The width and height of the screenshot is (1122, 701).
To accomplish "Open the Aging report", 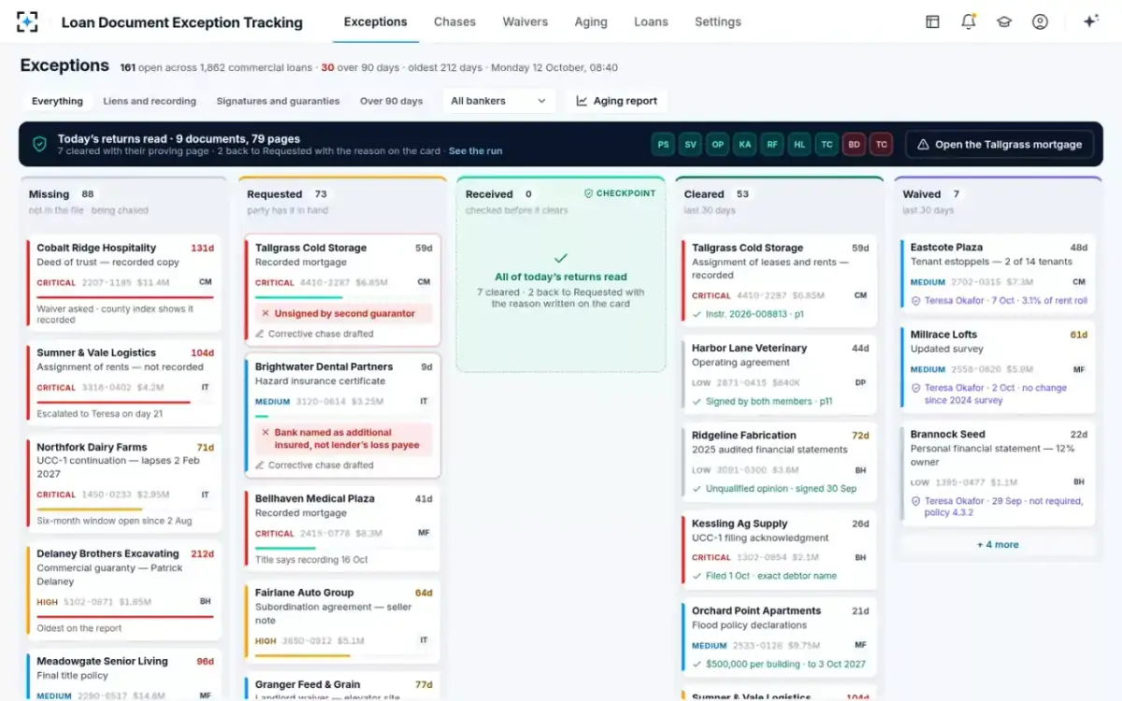I will [x=616, y=101].
